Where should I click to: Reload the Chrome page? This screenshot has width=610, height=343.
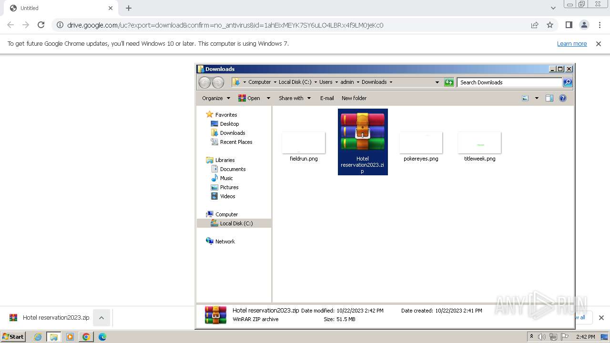pyautogui.click(x=41, y=25)
